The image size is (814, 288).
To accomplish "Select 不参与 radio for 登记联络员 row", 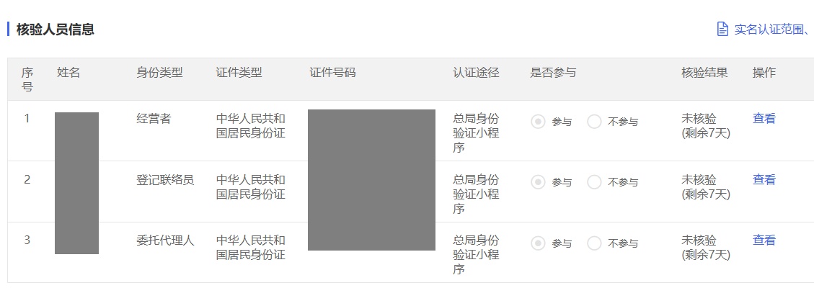I will (x=594, y=182).
